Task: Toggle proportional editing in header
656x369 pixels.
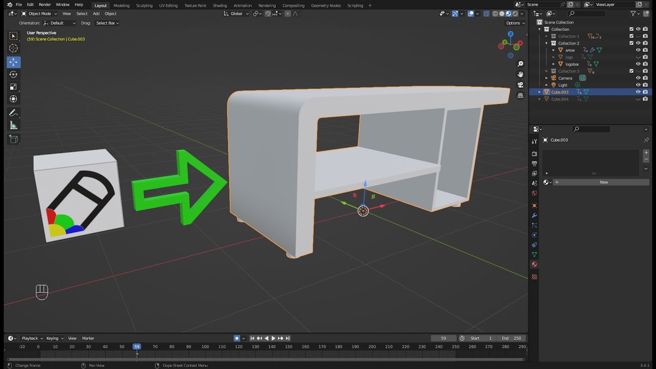Action: pyautogui.click(x=287, y=14)
